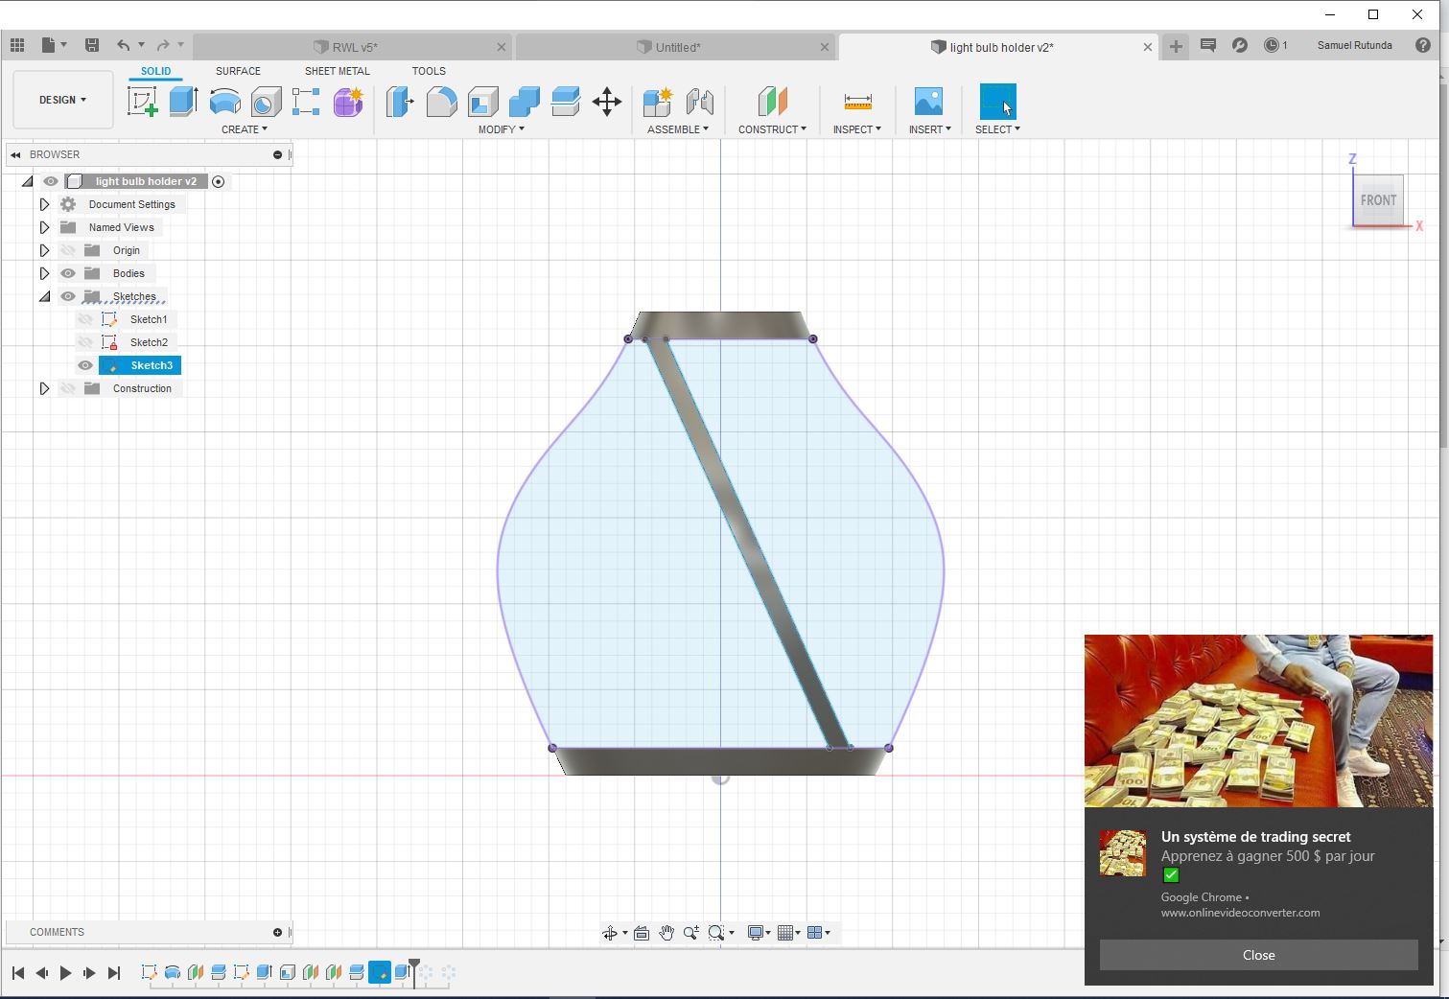The height and width of the screenshot is (999, 1449).
Task: Expand the Document Settings node
Action: pyautogui.click(x=44, y=204)
